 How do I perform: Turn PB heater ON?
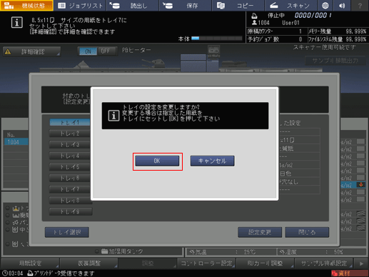[x=88, y=51]
